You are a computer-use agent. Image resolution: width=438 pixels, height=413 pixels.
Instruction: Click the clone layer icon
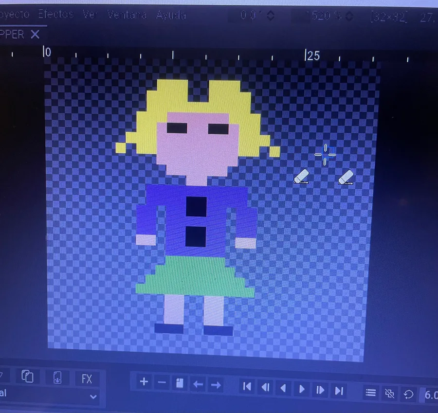click(x=27, y=376)
